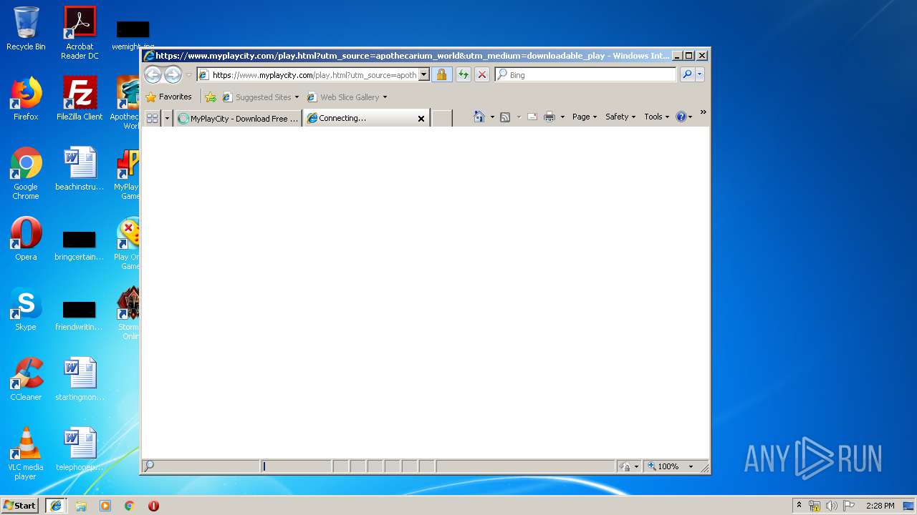The width and height of the screenshot is (917, 515).
Task: Open the Chrome icon in taskbar
Action: pyautogui.click(x=130, y=506)
